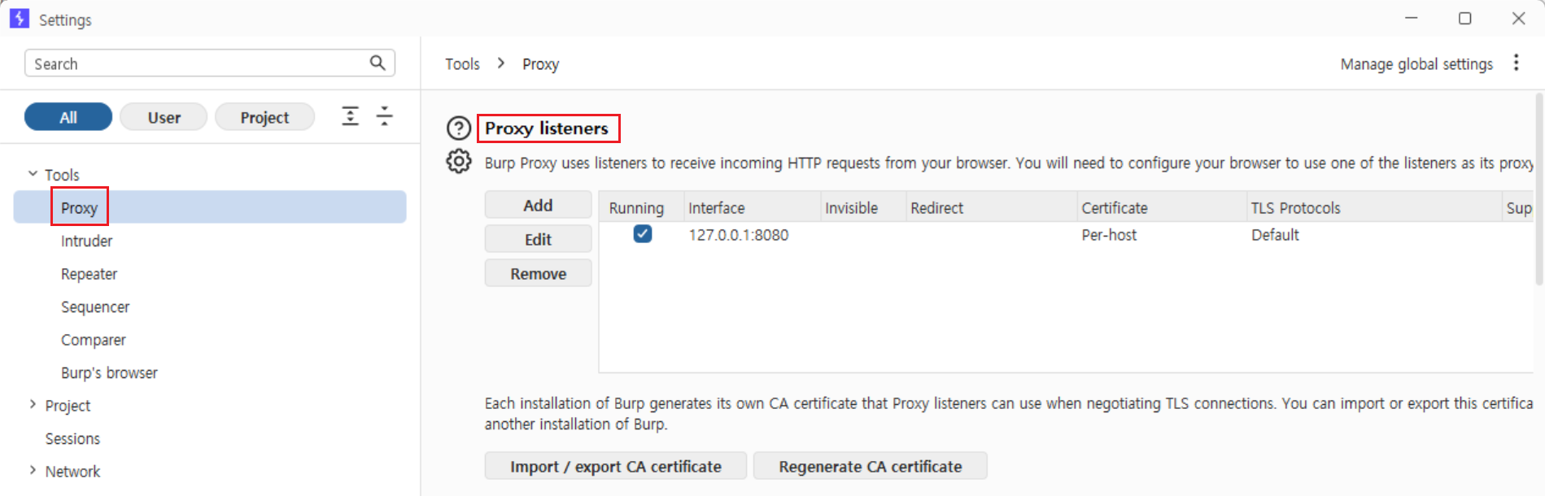This screenshot has height=496, width=1545.
Task: Collapse the Tools tree section
Action: (x=33, y=173)
